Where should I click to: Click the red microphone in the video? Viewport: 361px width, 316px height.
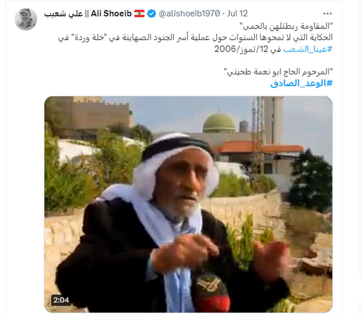211,293
